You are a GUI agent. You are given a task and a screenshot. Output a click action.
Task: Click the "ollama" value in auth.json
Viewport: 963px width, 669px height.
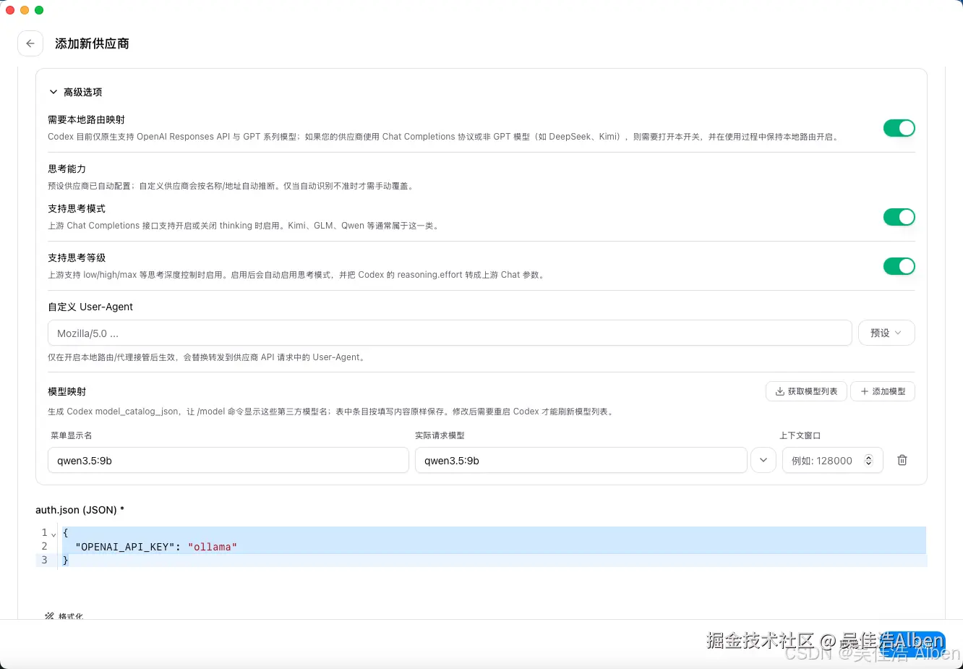(x=213, y=547)
